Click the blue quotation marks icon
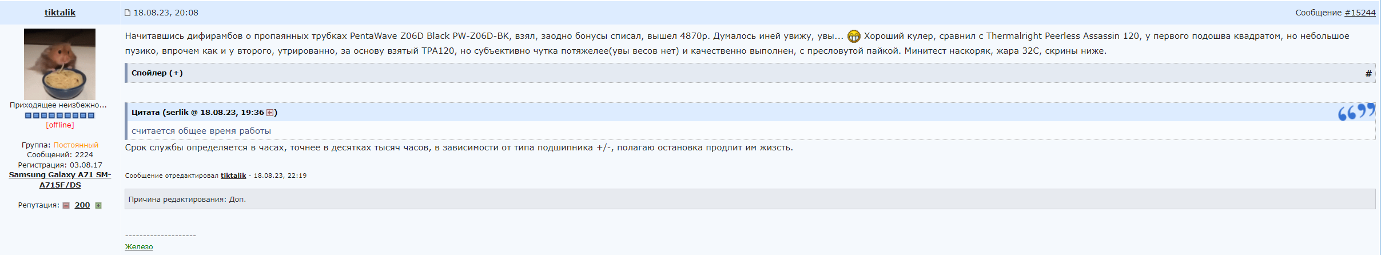Image resolution: width=1385 pixels, height=255 pixels. (1356, 111)
